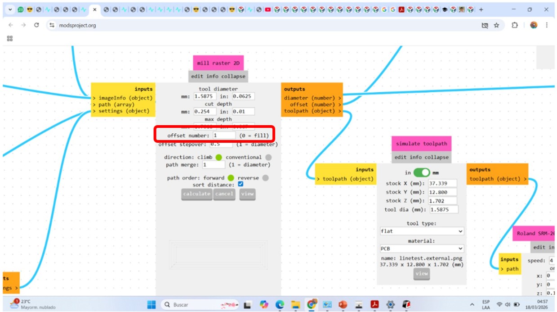Click the offset number field
This screenshot has height=312, width=557.
(x=224, y=136)
